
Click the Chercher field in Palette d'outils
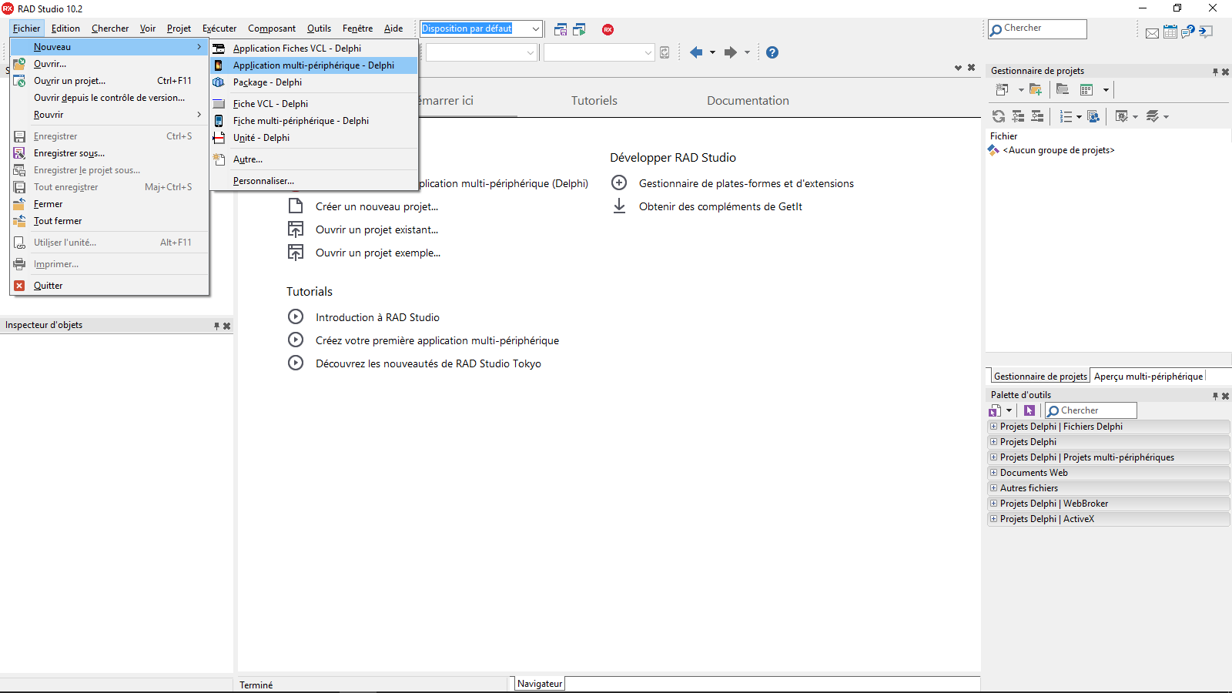point(1091,410)
